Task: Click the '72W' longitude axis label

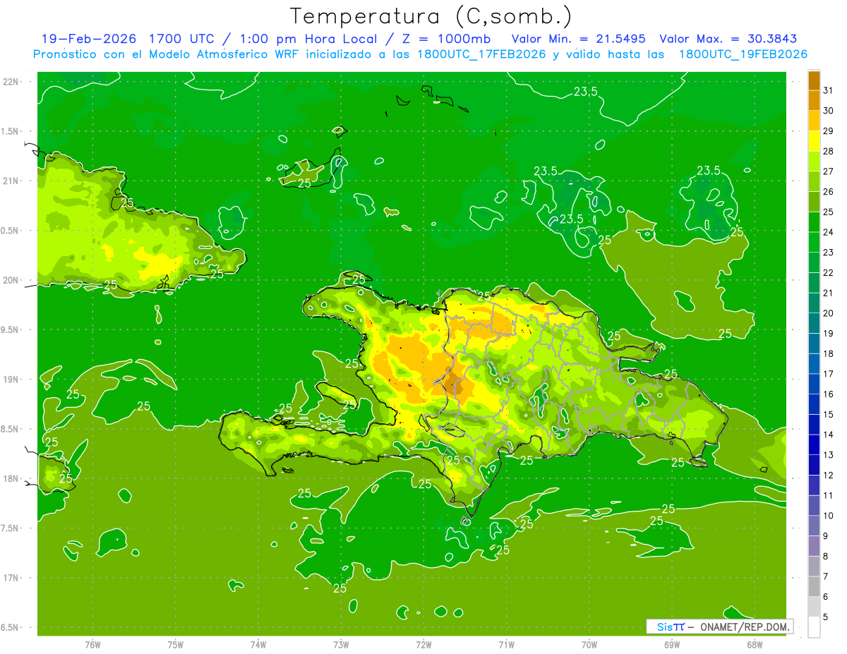Action: [423, 645]
